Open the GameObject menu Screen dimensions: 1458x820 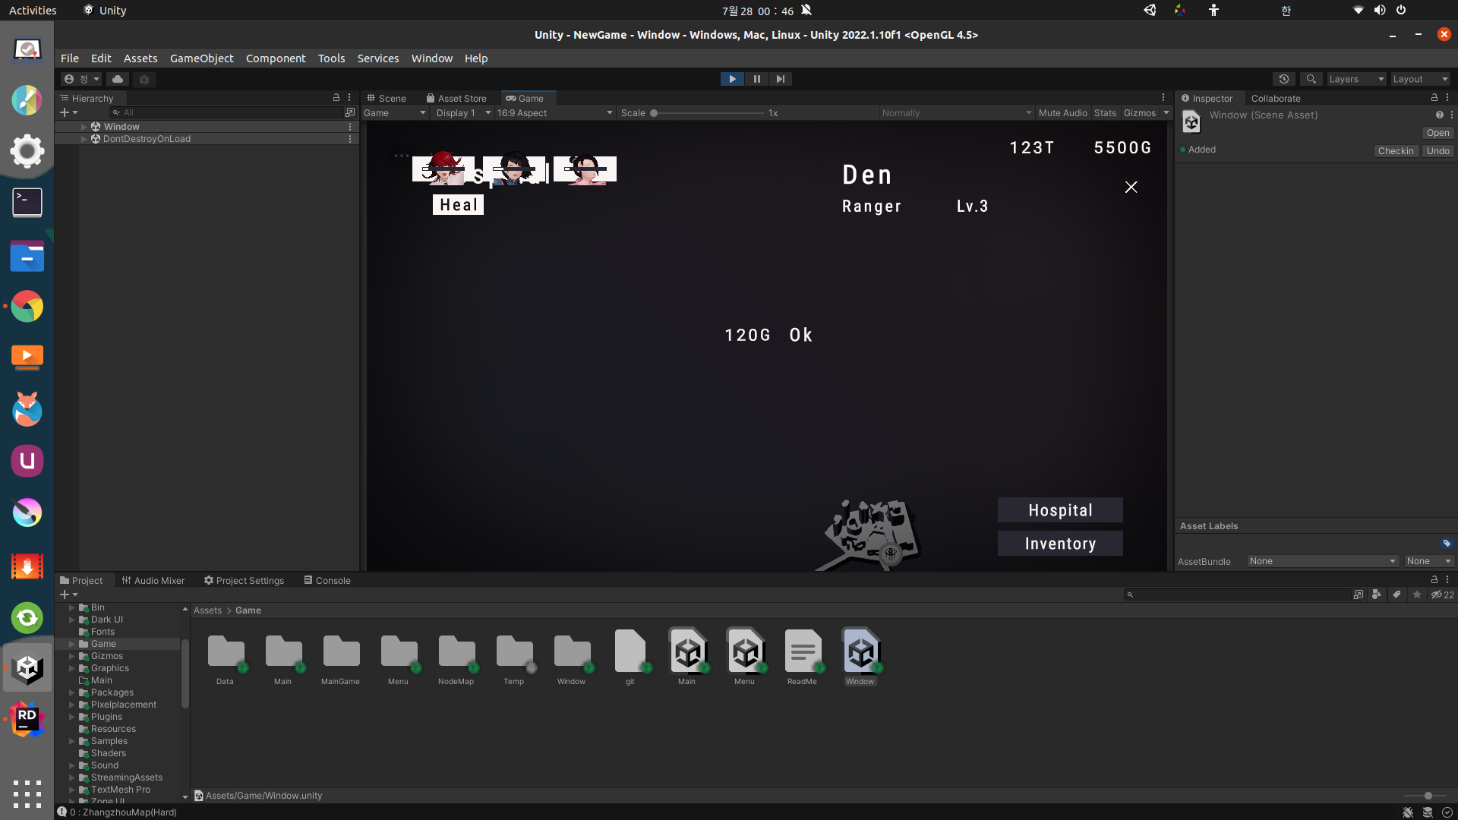tap(202, 58)
